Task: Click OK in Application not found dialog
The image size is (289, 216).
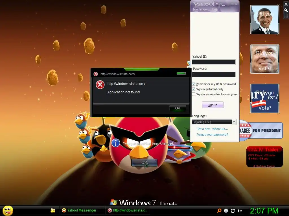Action: coord(178,108)
